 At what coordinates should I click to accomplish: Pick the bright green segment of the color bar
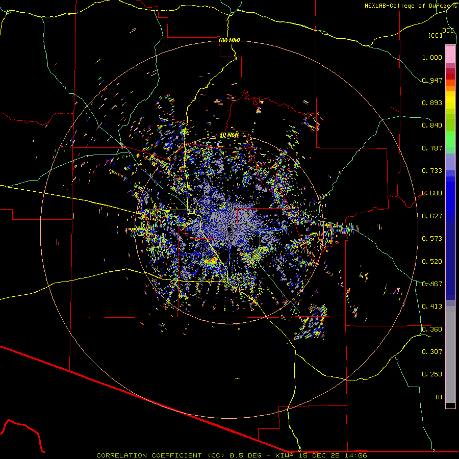point(450,140)
